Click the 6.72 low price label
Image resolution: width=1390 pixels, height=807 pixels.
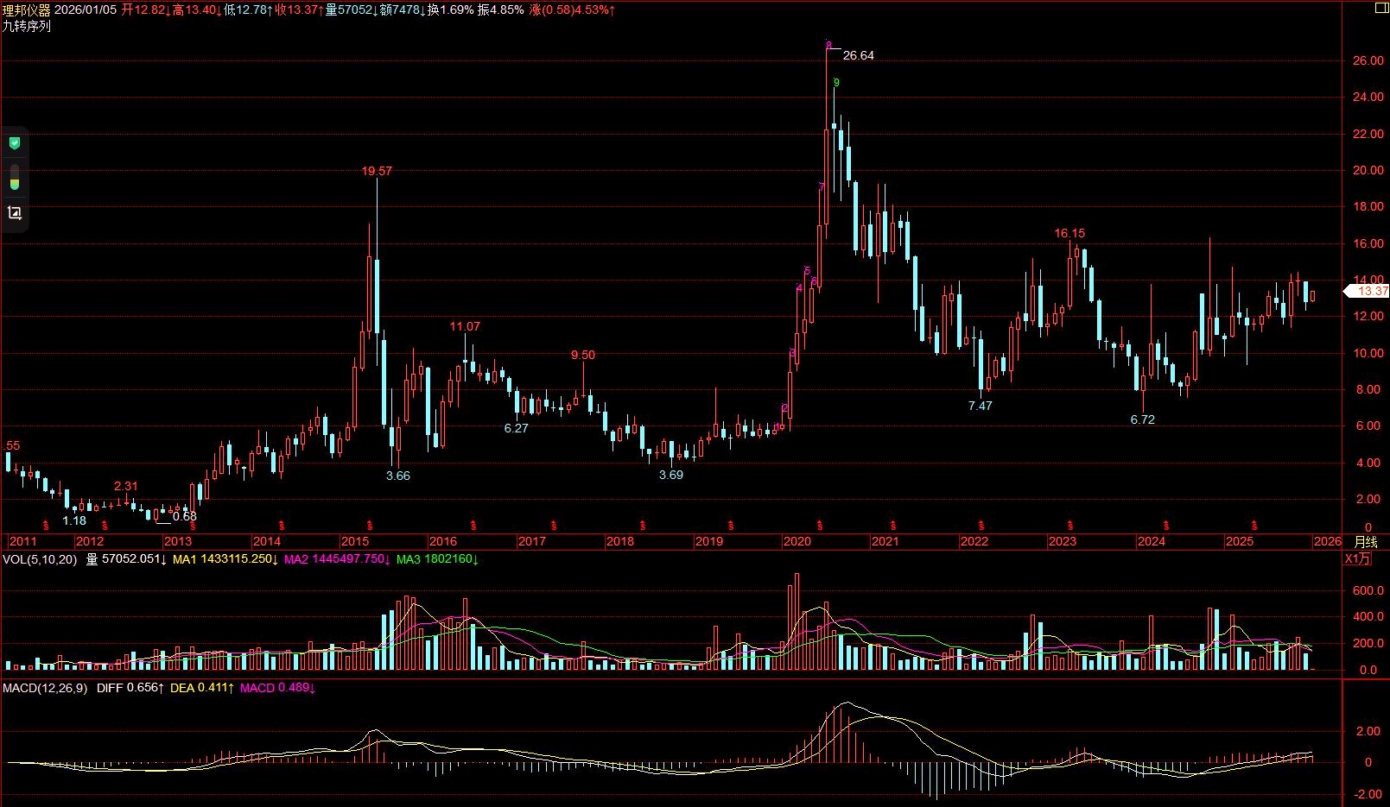(x=1142, y=419)
